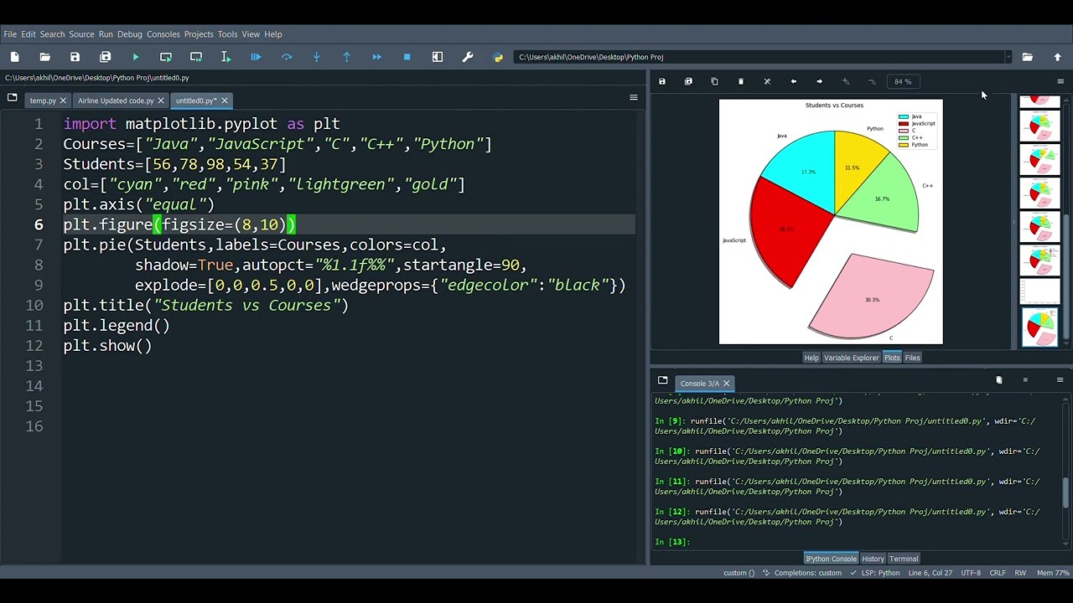Close the temp.py tab

pos(63,100)
